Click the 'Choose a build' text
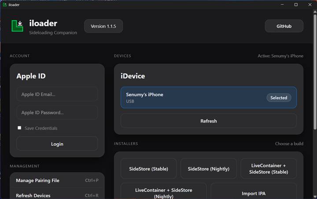This screenshot has width=317, height=199. click(289, 144)
